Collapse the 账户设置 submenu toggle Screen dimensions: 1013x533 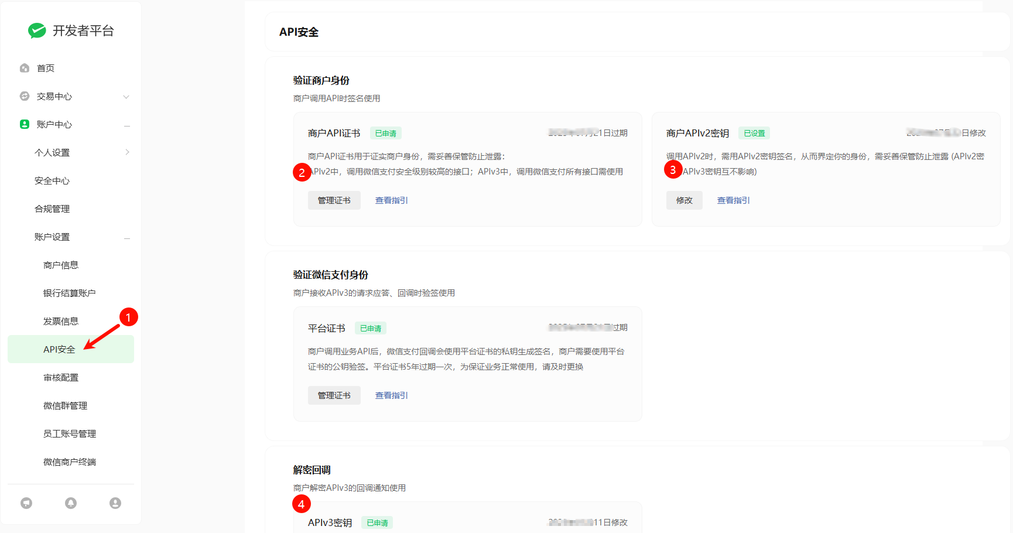126,238
